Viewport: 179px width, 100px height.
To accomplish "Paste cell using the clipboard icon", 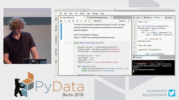I will [x=77, y=21].
